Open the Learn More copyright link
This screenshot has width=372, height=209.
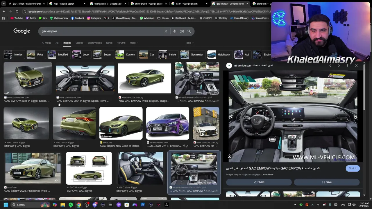coord(267,174)
